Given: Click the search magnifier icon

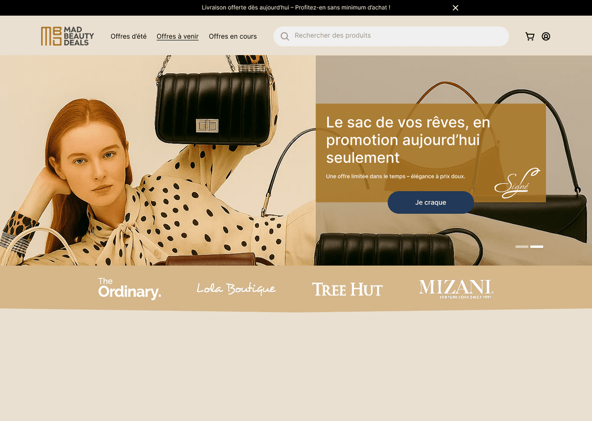Looking at the screenshot, I should coord(284,36).
